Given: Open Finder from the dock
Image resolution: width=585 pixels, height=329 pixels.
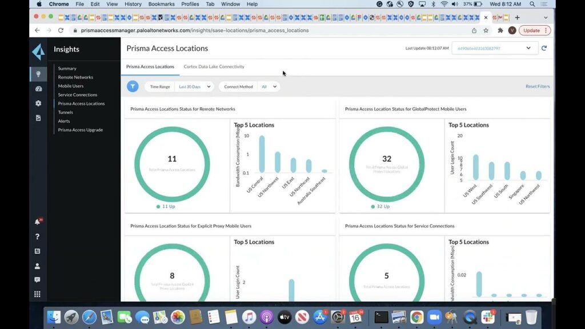Looking at the screenshot, I should pyautogui.click(x=54, y=318).
